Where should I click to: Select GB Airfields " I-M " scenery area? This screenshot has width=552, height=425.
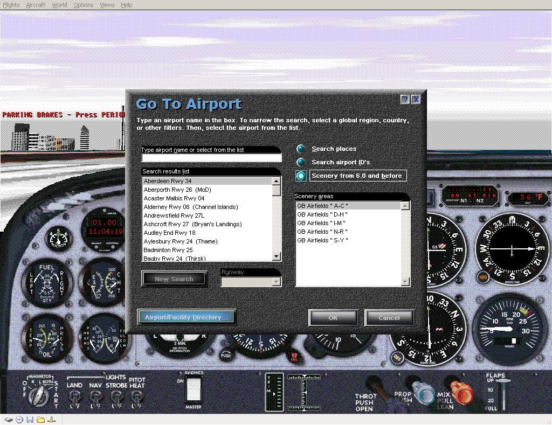pyautogui.click(x=349, y=223)
